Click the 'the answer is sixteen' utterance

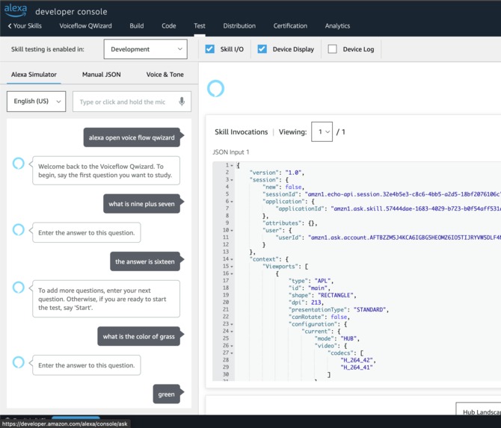[145, 261]
